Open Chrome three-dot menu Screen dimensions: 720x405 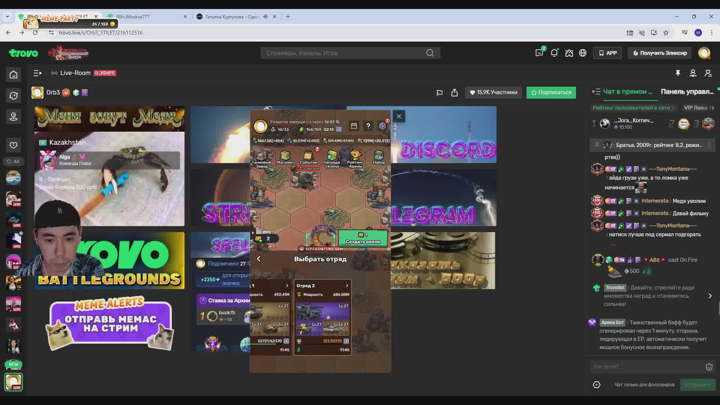tap(711, 33)
